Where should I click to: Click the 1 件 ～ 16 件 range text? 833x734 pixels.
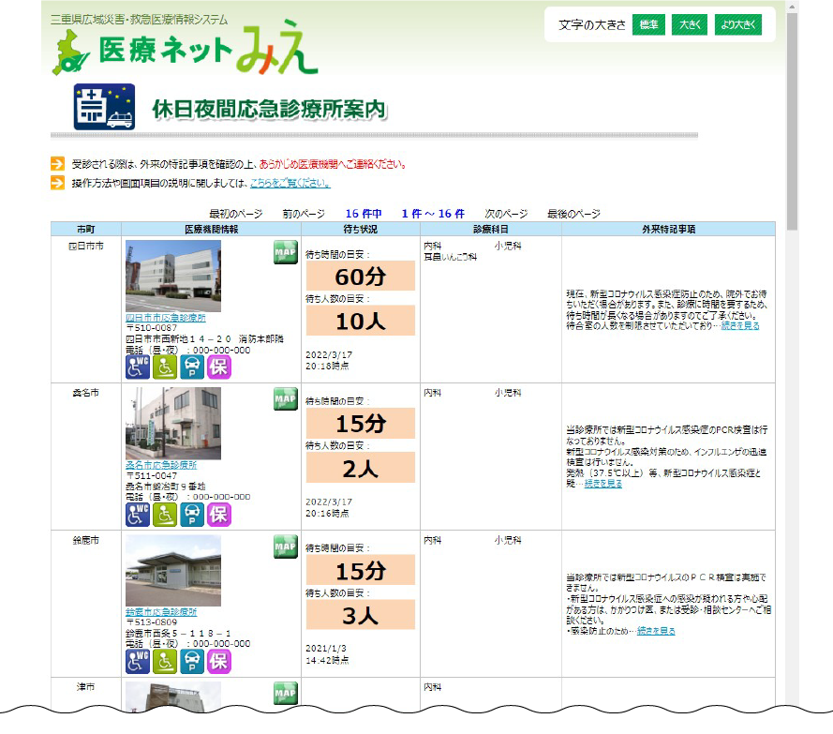pyautogui.click(x=433, y=214)
